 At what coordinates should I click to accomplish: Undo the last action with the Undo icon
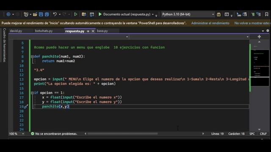point(55,14)
